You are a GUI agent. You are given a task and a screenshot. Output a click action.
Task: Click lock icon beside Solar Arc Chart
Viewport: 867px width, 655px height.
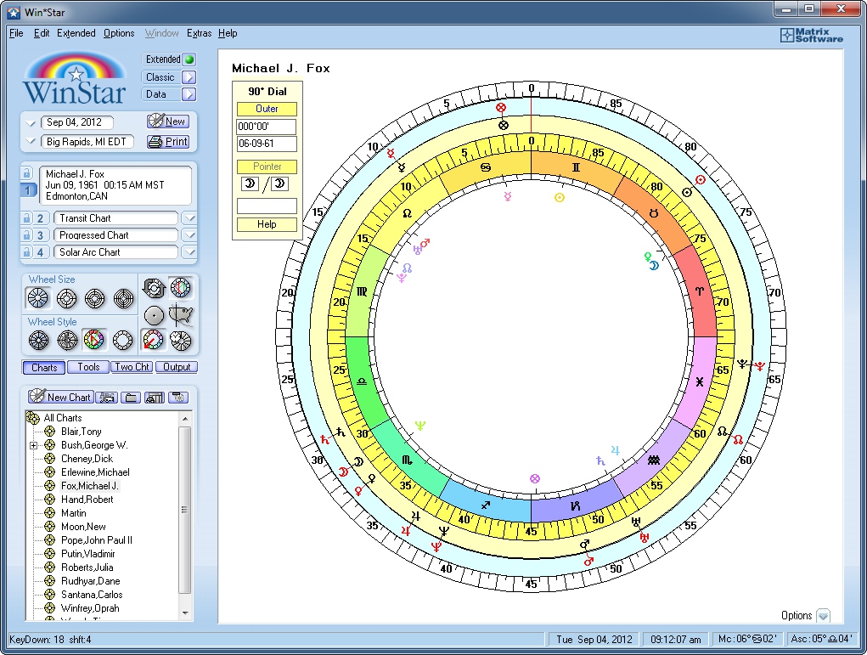click(x=26, y=252)
